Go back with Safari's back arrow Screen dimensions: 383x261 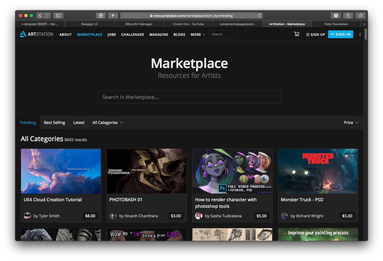[40, 16]
